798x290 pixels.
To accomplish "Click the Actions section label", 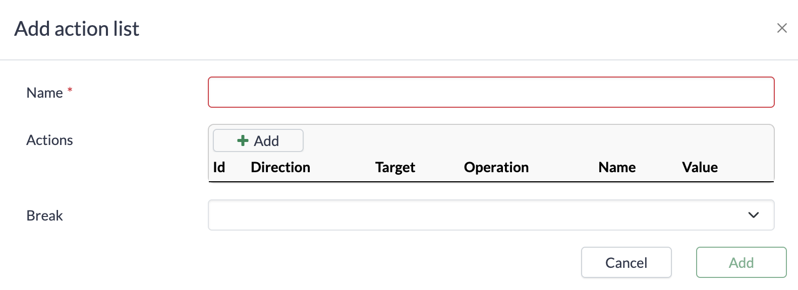I will tap(50, 140).
